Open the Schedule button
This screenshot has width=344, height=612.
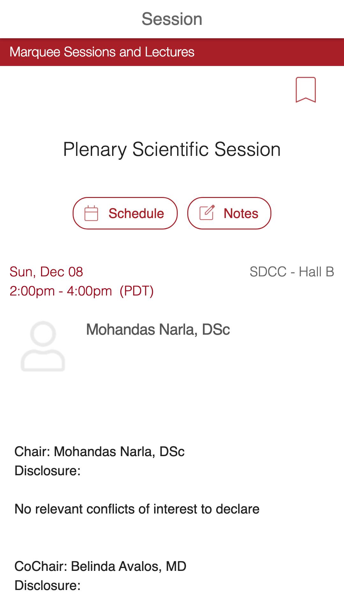[x=125, y=213]
